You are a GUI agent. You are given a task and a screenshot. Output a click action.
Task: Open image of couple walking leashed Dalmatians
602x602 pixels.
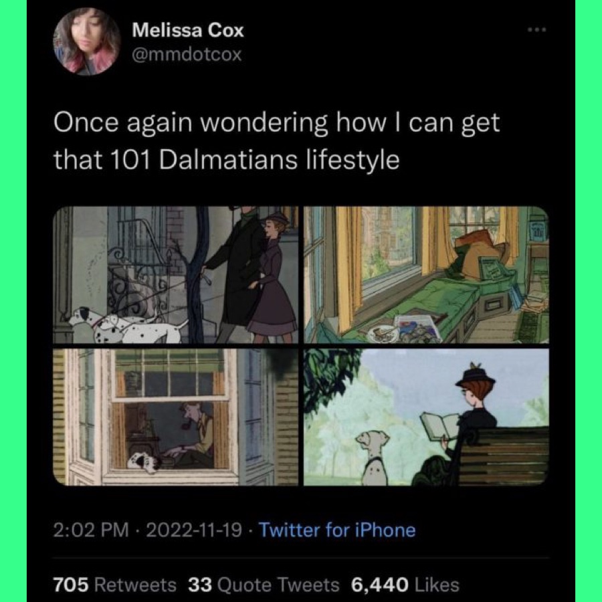pyautogui.click(x=177, y=275)
